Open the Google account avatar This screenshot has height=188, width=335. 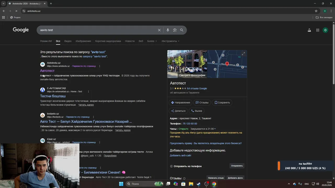click(x=325, y=30)
